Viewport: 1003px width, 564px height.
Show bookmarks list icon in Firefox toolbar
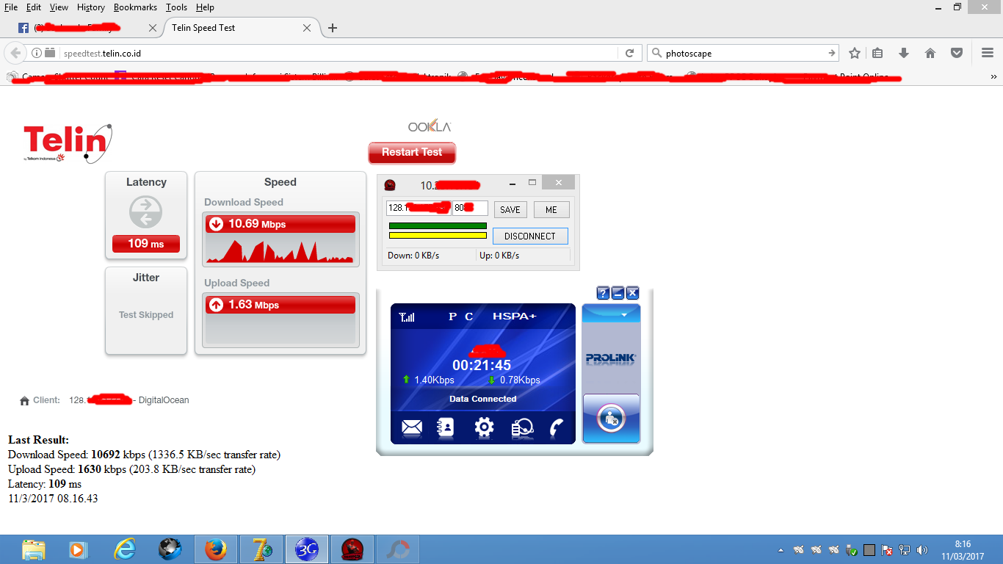pos(878,53)
